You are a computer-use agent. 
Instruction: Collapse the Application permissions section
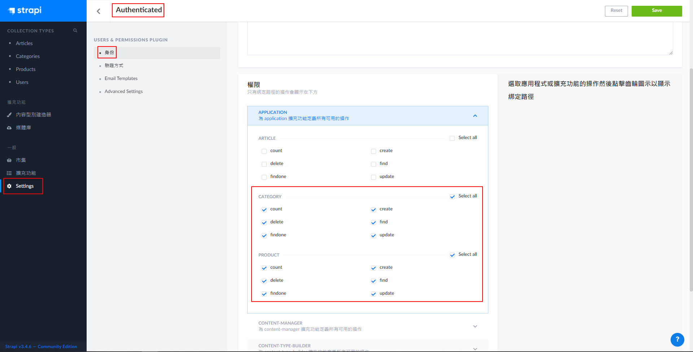click(475, 116)
